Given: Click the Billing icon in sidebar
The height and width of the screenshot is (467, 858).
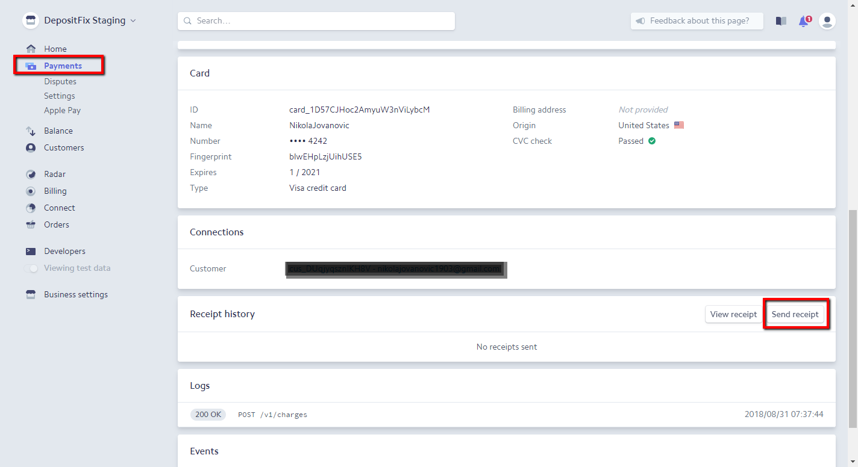Looking at the screenshot, I should [31, 191].
